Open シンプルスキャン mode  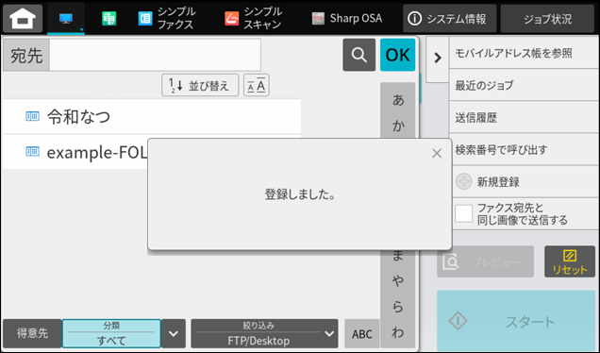click(x=254, y=18)
